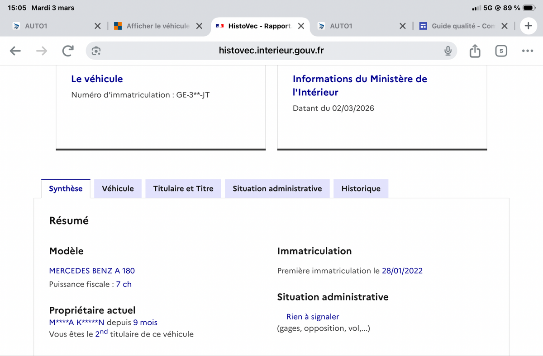Image resolution: width=543 pixels, height=356 pixels.
Task: Tap the microphone icon in address bar
Action: point(448,51)
